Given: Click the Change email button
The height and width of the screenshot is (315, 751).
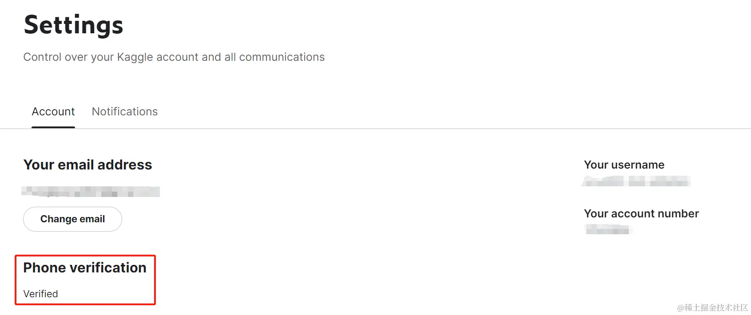Looking at the screenshot, I should click(72, 219).
